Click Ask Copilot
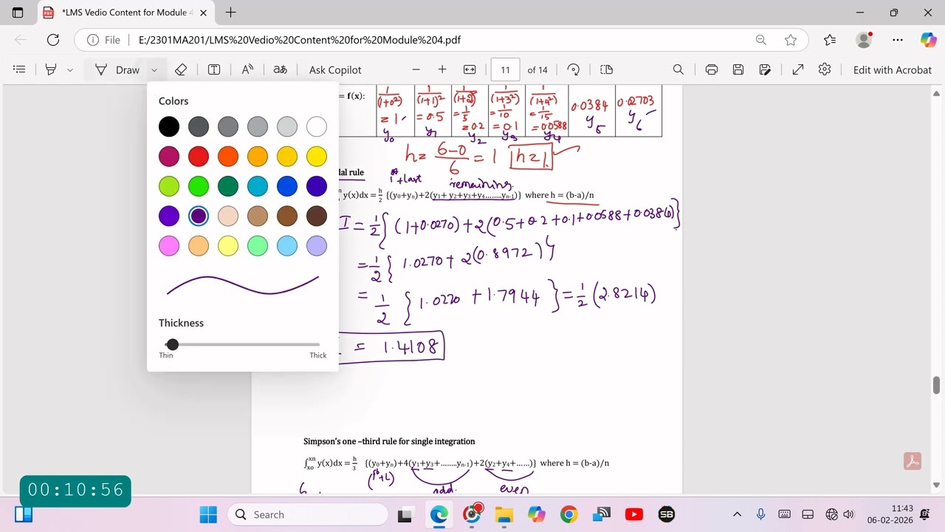 pos(335,69)
